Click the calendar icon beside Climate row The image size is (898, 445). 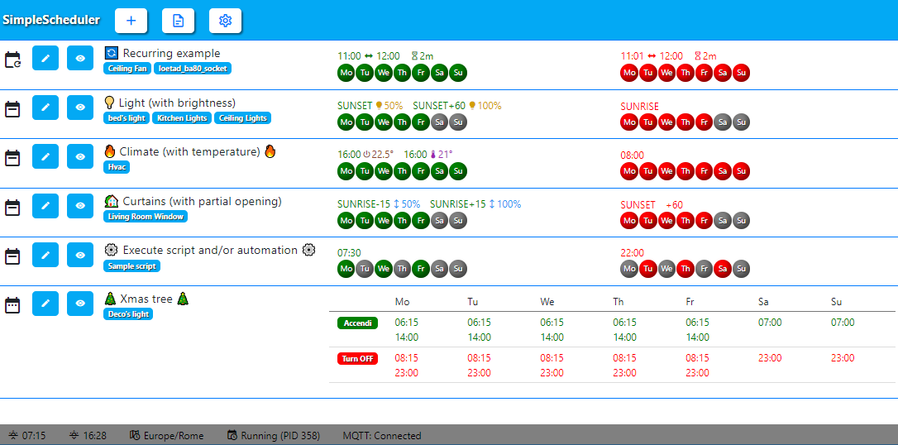coord(12,157)
